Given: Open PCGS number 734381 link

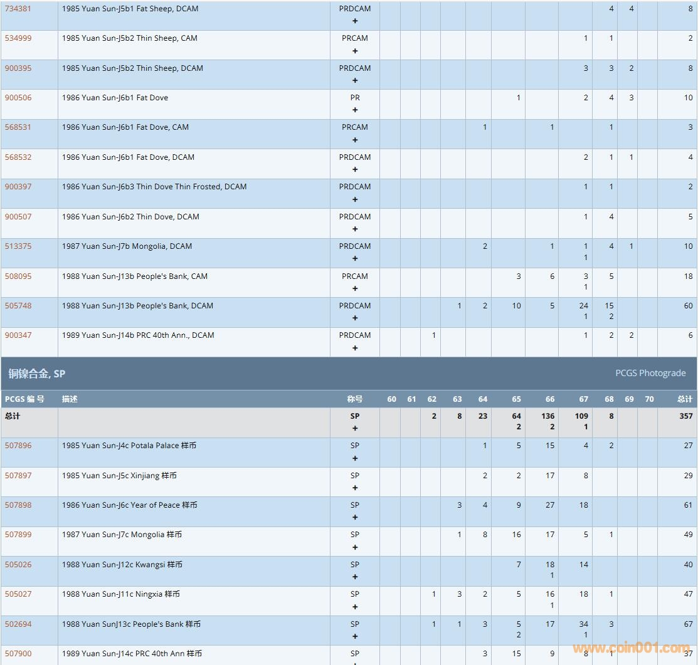Looking at the screenshot, I should [18, 9].
